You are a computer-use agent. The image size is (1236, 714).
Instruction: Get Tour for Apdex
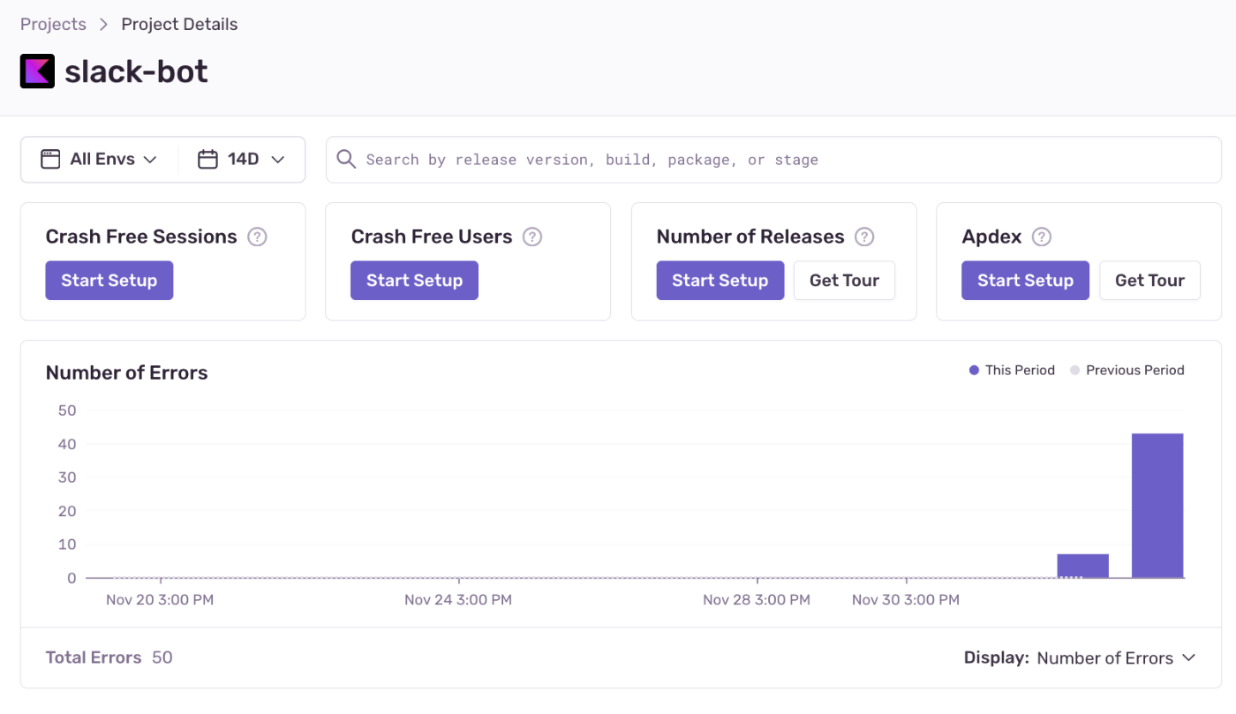point(1149,281)
